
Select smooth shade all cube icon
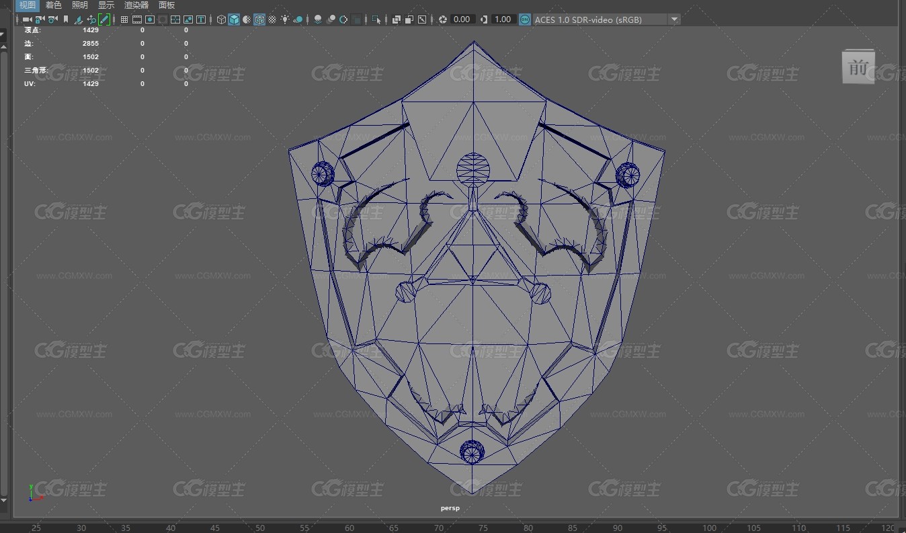point(234,19)
